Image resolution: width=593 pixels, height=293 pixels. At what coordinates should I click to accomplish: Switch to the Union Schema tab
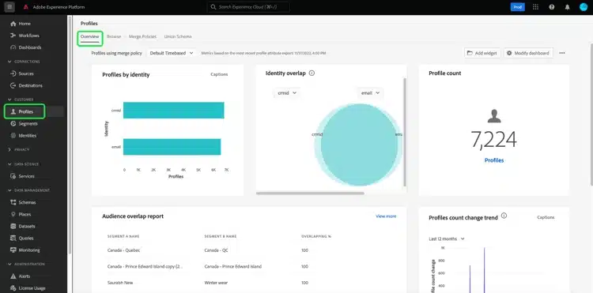(178, 36)
